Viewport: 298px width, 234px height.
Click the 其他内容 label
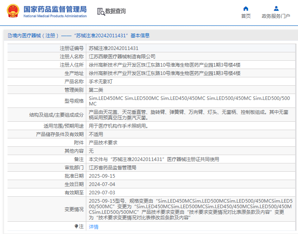coord(74,151)
